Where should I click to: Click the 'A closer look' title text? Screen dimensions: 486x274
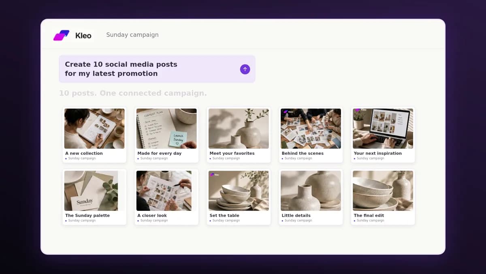click(x=152, y=215)
